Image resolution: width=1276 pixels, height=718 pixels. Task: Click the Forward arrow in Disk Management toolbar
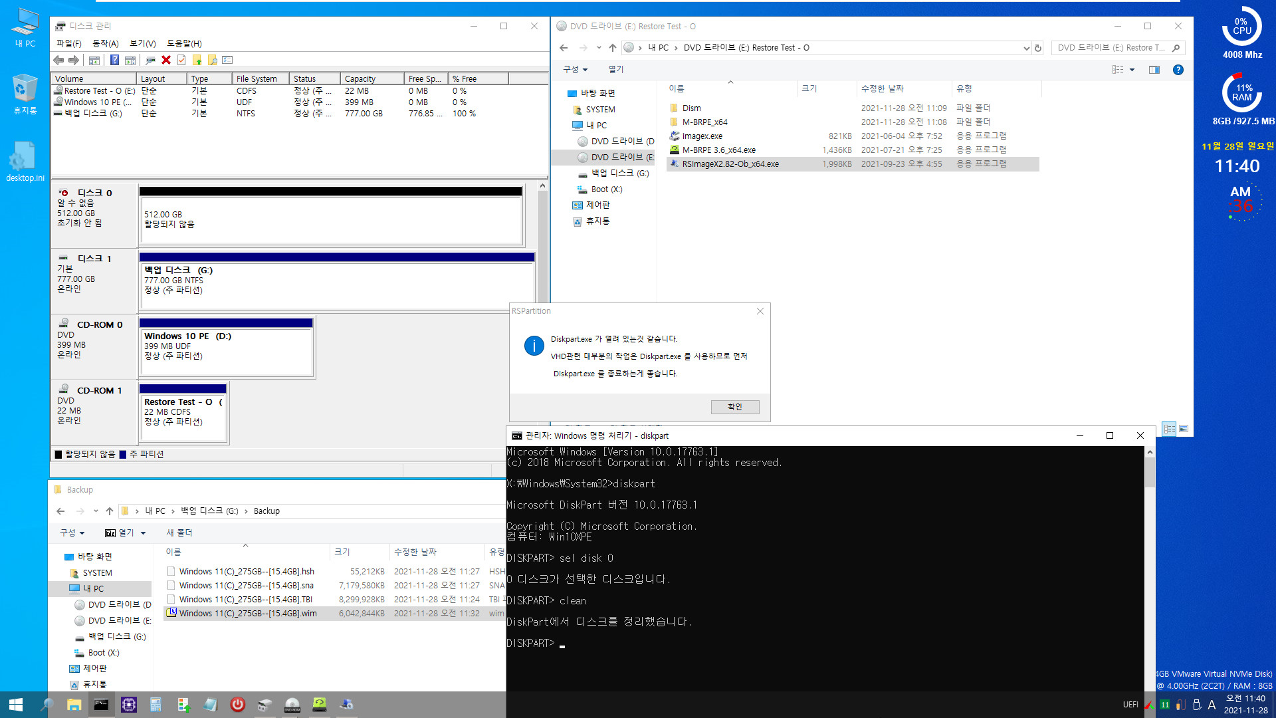pos(74,60)
